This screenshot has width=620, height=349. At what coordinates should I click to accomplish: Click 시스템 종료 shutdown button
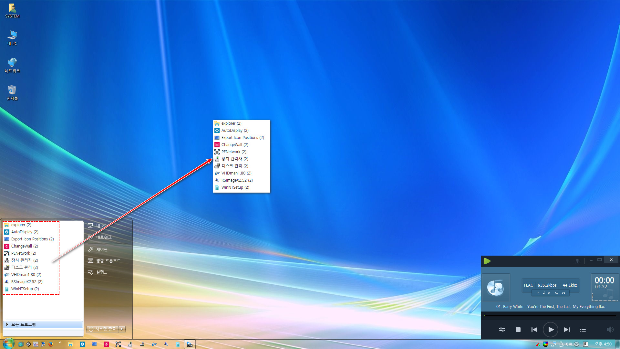point(102,329)
